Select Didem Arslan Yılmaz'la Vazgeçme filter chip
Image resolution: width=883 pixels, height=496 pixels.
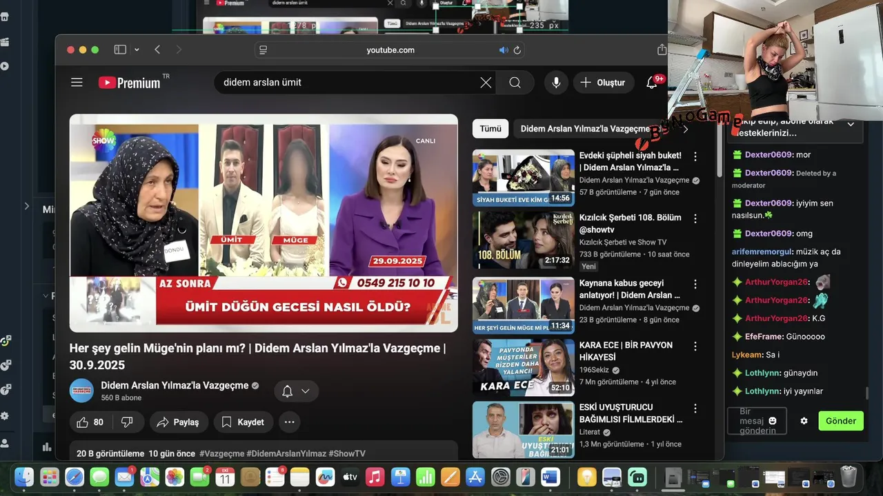coord(585,129)
